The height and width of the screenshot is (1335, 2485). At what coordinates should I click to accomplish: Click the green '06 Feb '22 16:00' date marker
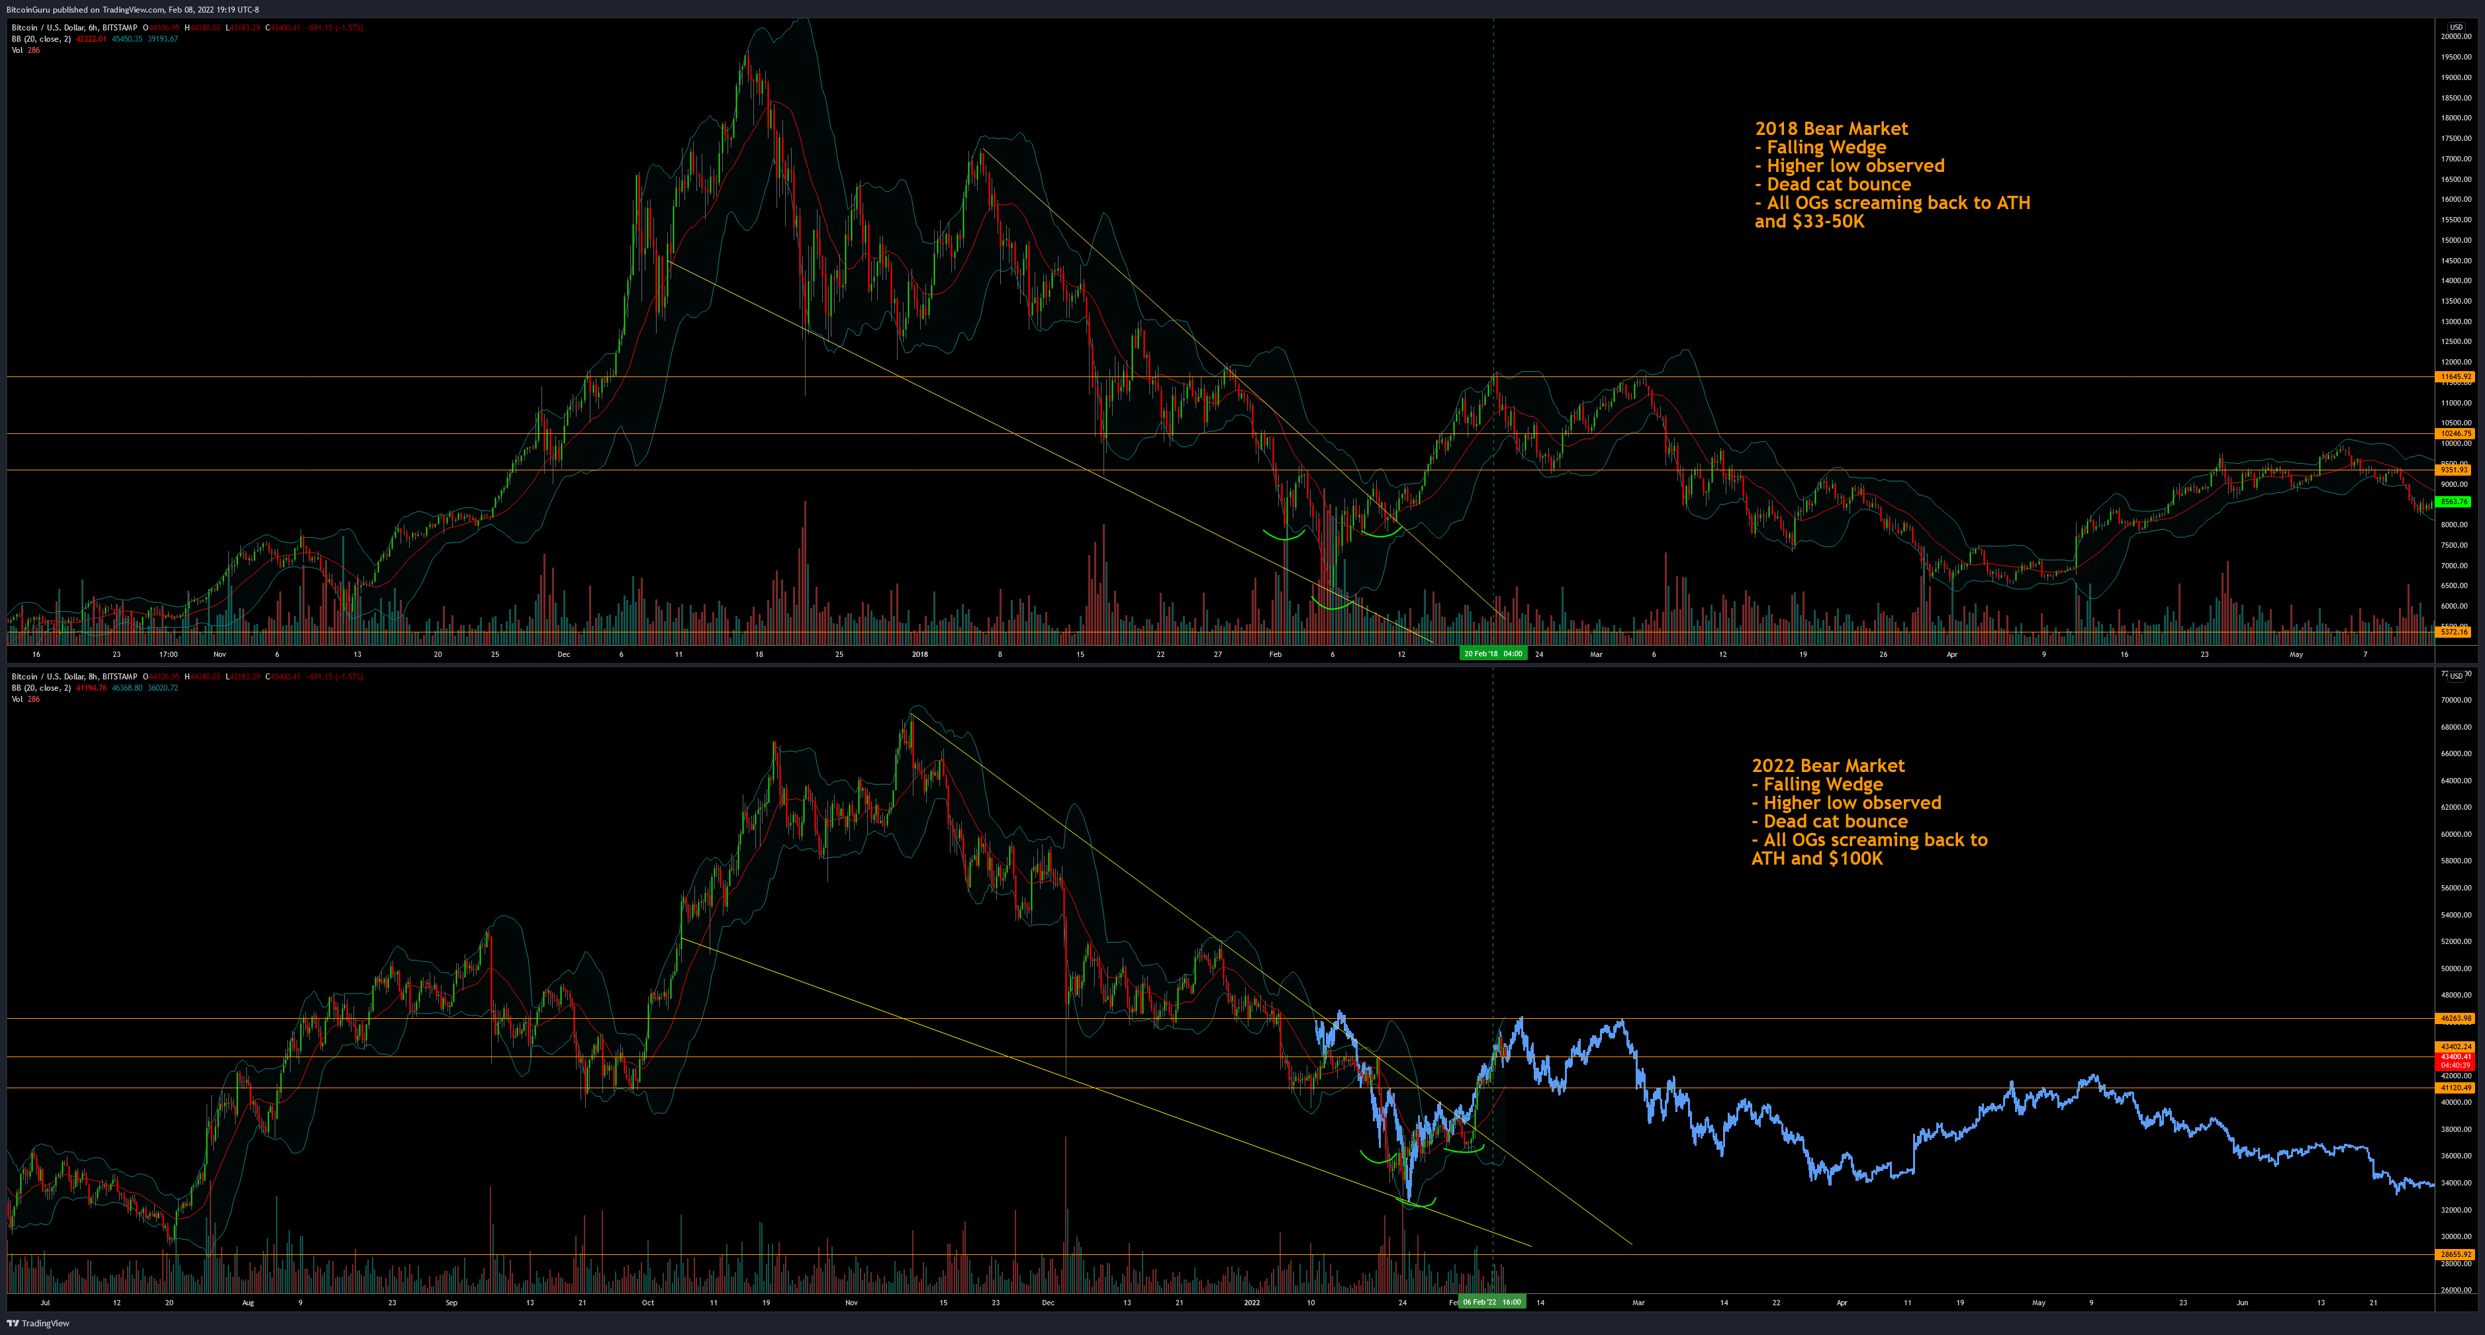coord(1492,1302)
